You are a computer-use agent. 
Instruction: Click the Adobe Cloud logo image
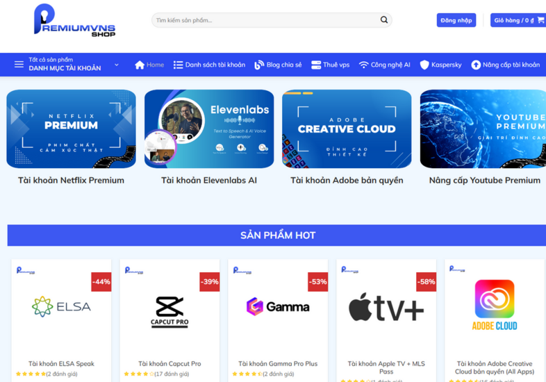click(x=495, y=305)
